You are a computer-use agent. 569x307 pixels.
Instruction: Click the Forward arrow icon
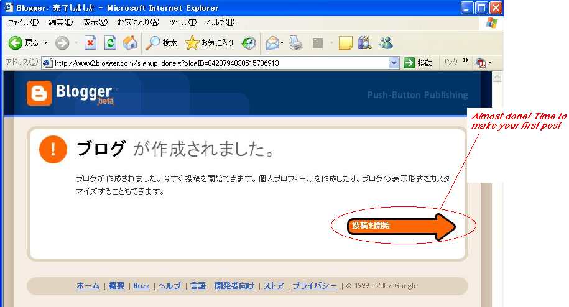(x=62, y=43)
